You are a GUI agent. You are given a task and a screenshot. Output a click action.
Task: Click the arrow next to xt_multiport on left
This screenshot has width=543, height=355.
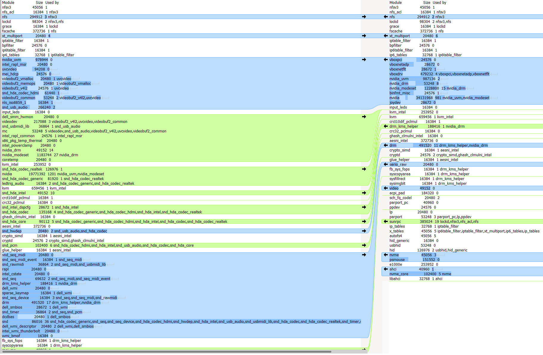(x=364, y=36)
